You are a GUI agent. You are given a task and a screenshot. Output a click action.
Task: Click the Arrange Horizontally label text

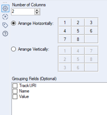(36, 23)
